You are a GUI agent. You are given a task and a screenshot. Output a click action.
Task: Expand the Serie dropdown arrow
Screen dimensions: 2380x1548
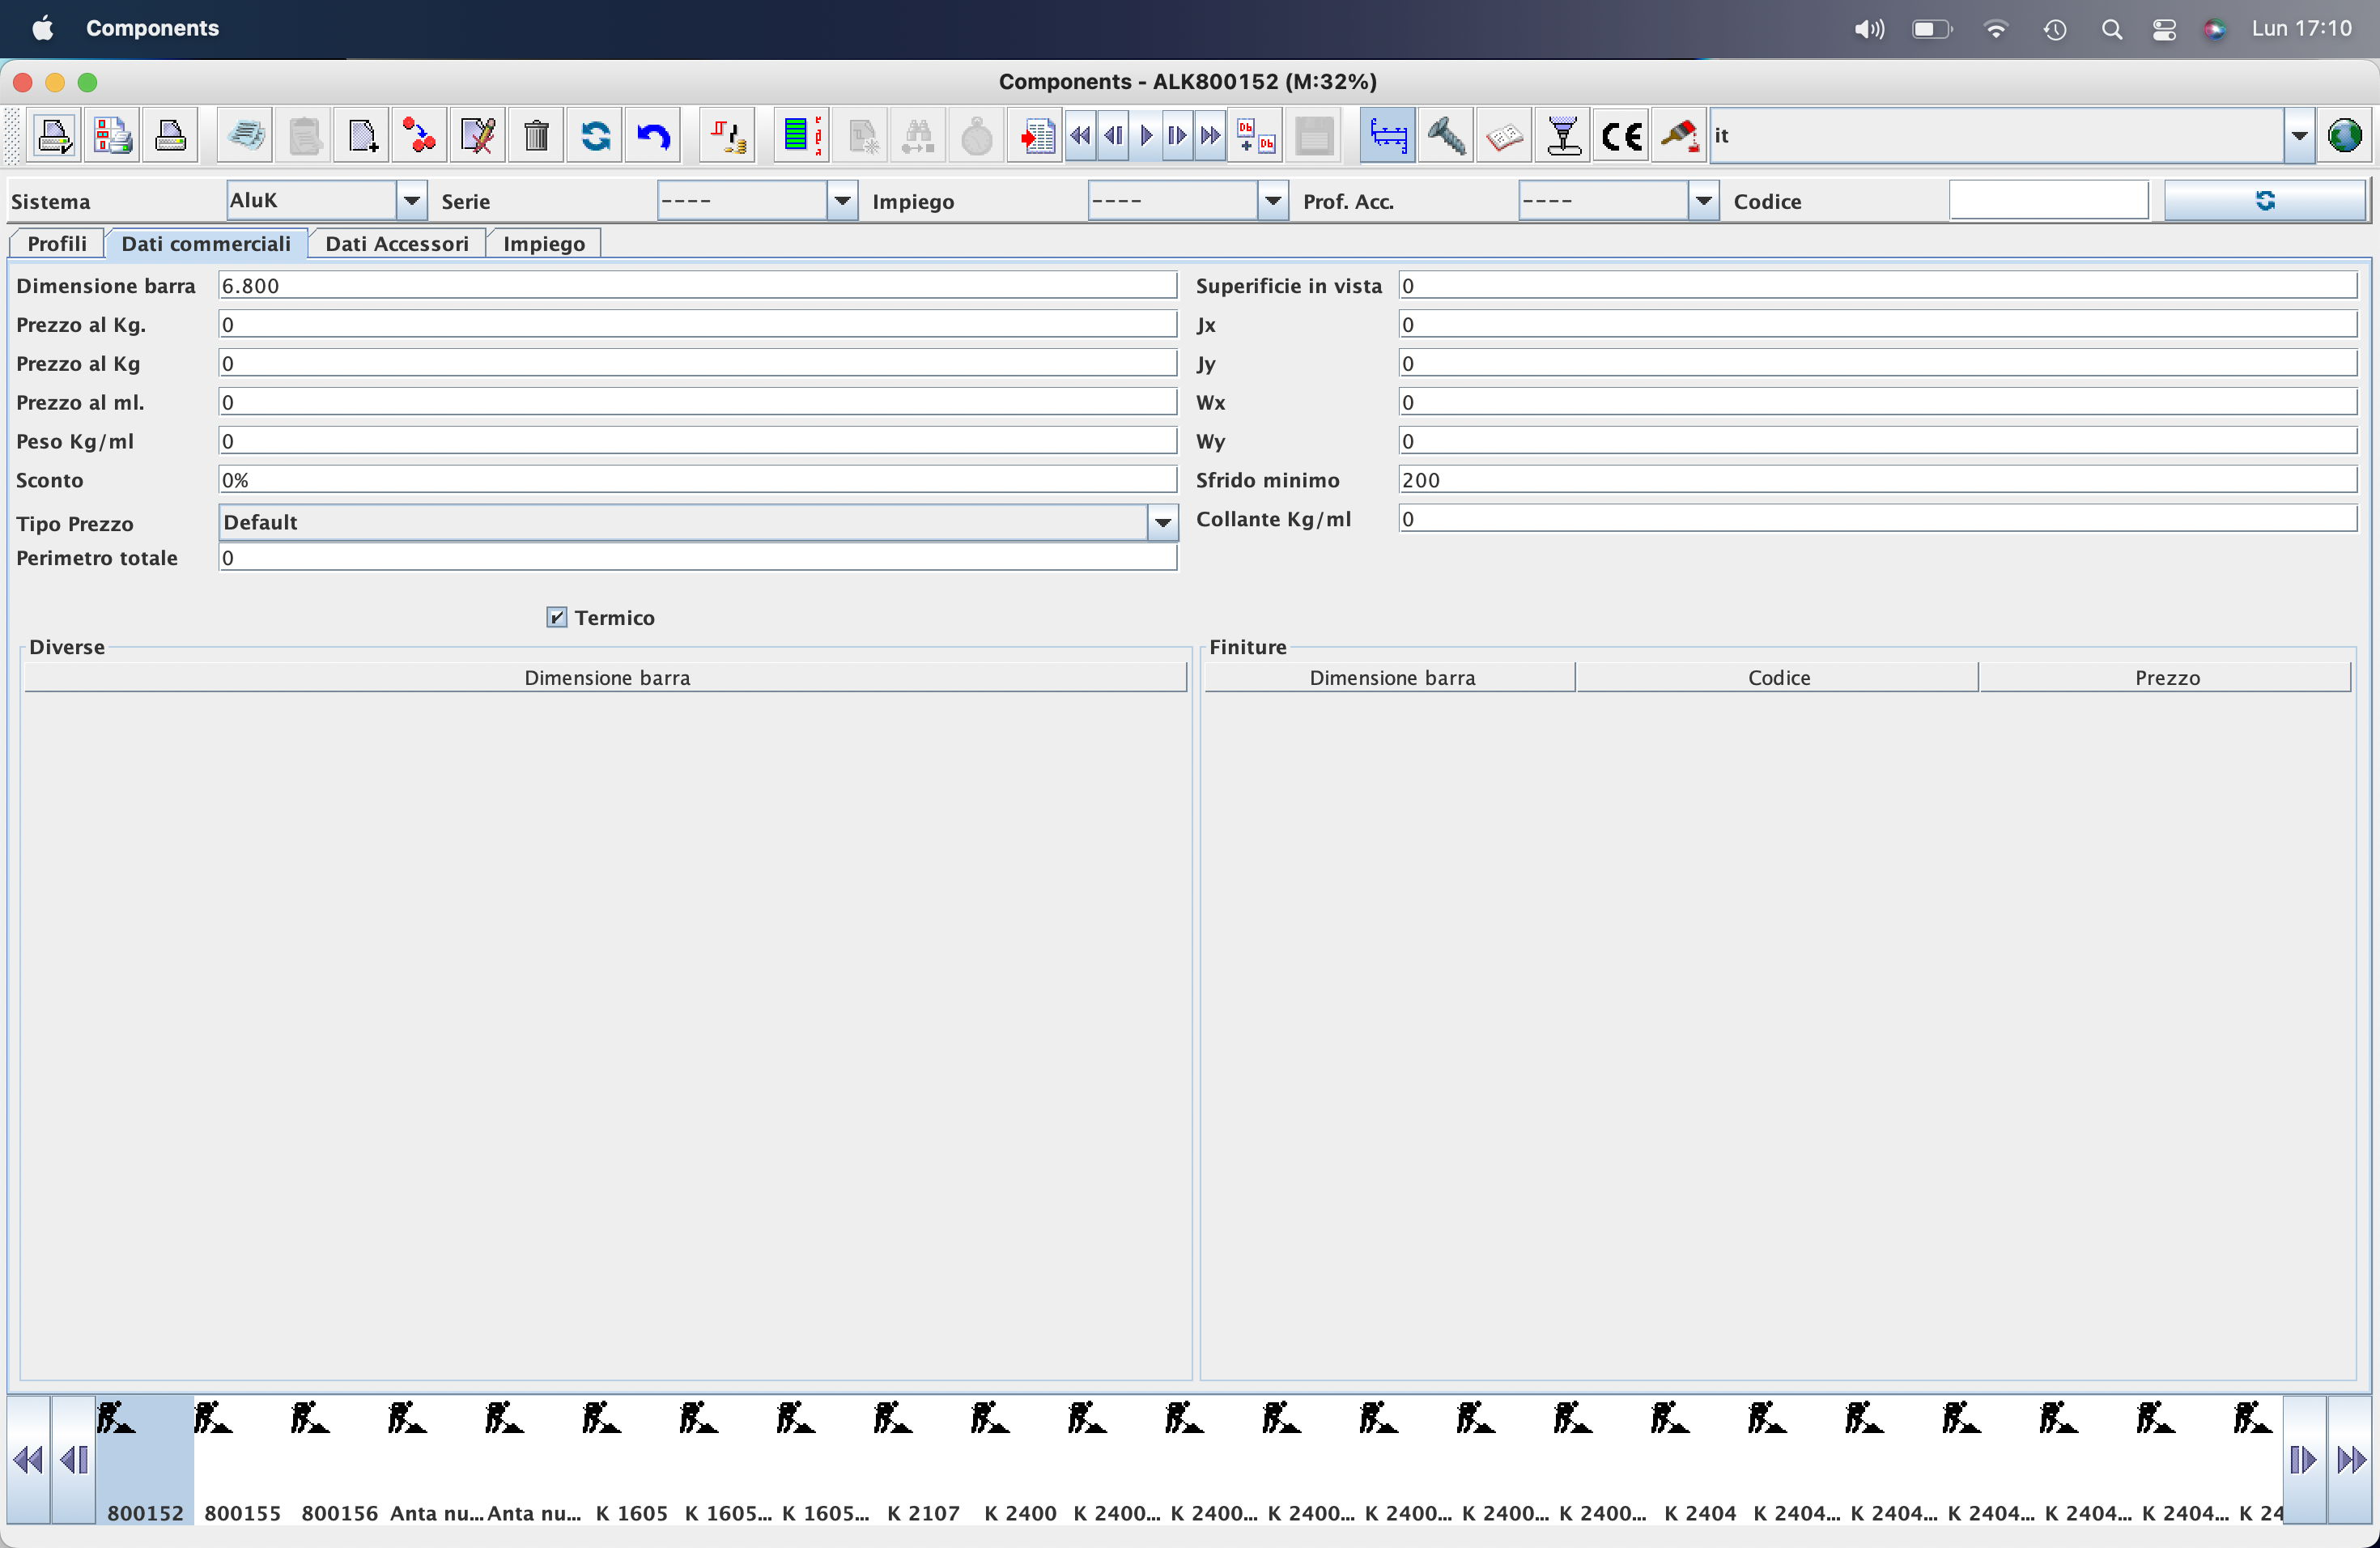point(843,201)
